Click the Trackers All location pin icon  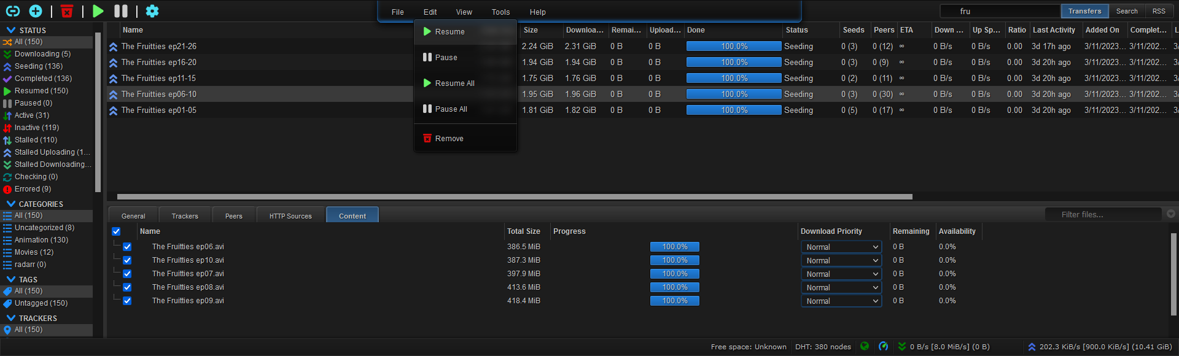7,330
